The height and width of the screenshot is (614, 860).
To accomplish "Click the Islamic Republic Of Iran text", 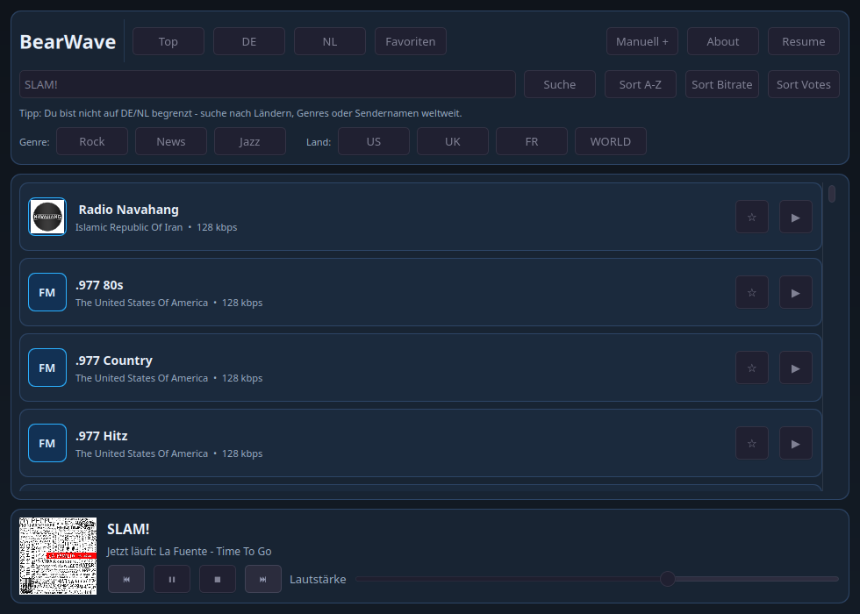I will coord(129,227).
